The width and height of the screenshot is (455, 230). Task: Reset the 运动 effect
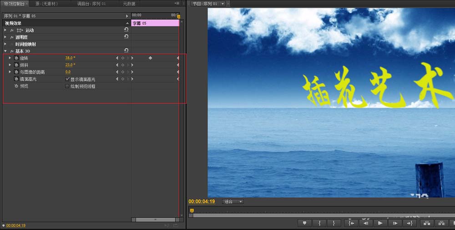pos(126,30)
